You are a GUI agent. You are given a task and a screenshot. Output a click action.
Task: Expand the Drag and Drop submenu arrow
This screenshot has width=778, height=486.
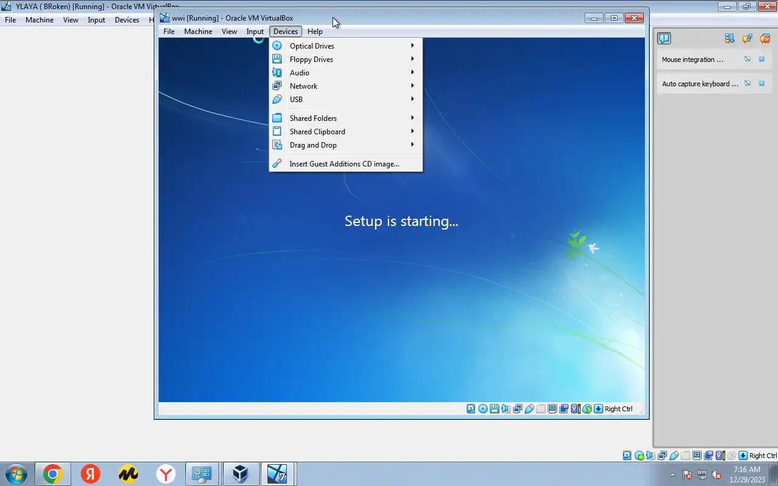[x=413, y=145]
